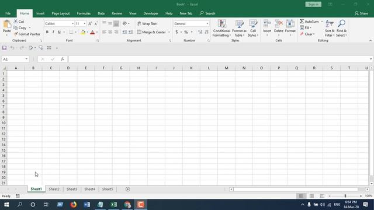
Task: Apply the red font color A
Action: [x=92, y=32]
